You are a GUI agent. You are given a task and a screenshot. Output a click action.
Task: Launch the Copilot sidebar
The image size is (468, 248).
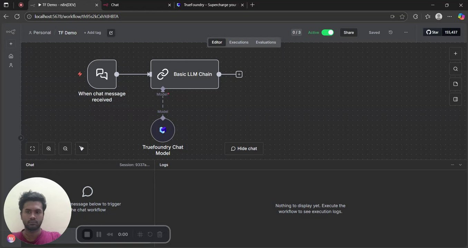point(461,17)
